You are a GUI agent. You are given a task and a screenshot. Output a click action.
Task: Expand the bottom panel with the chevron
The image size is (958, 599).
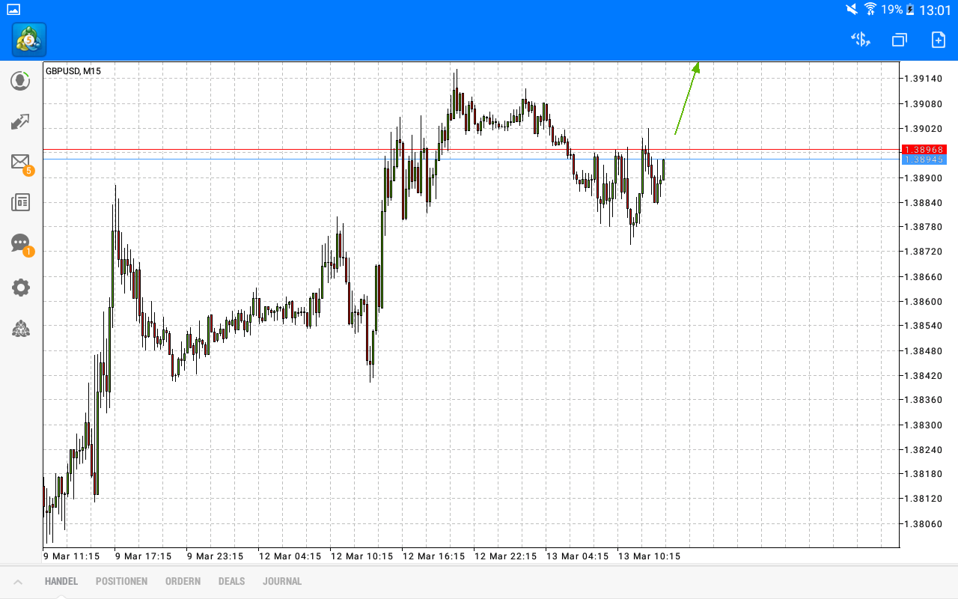pos(18,581)
